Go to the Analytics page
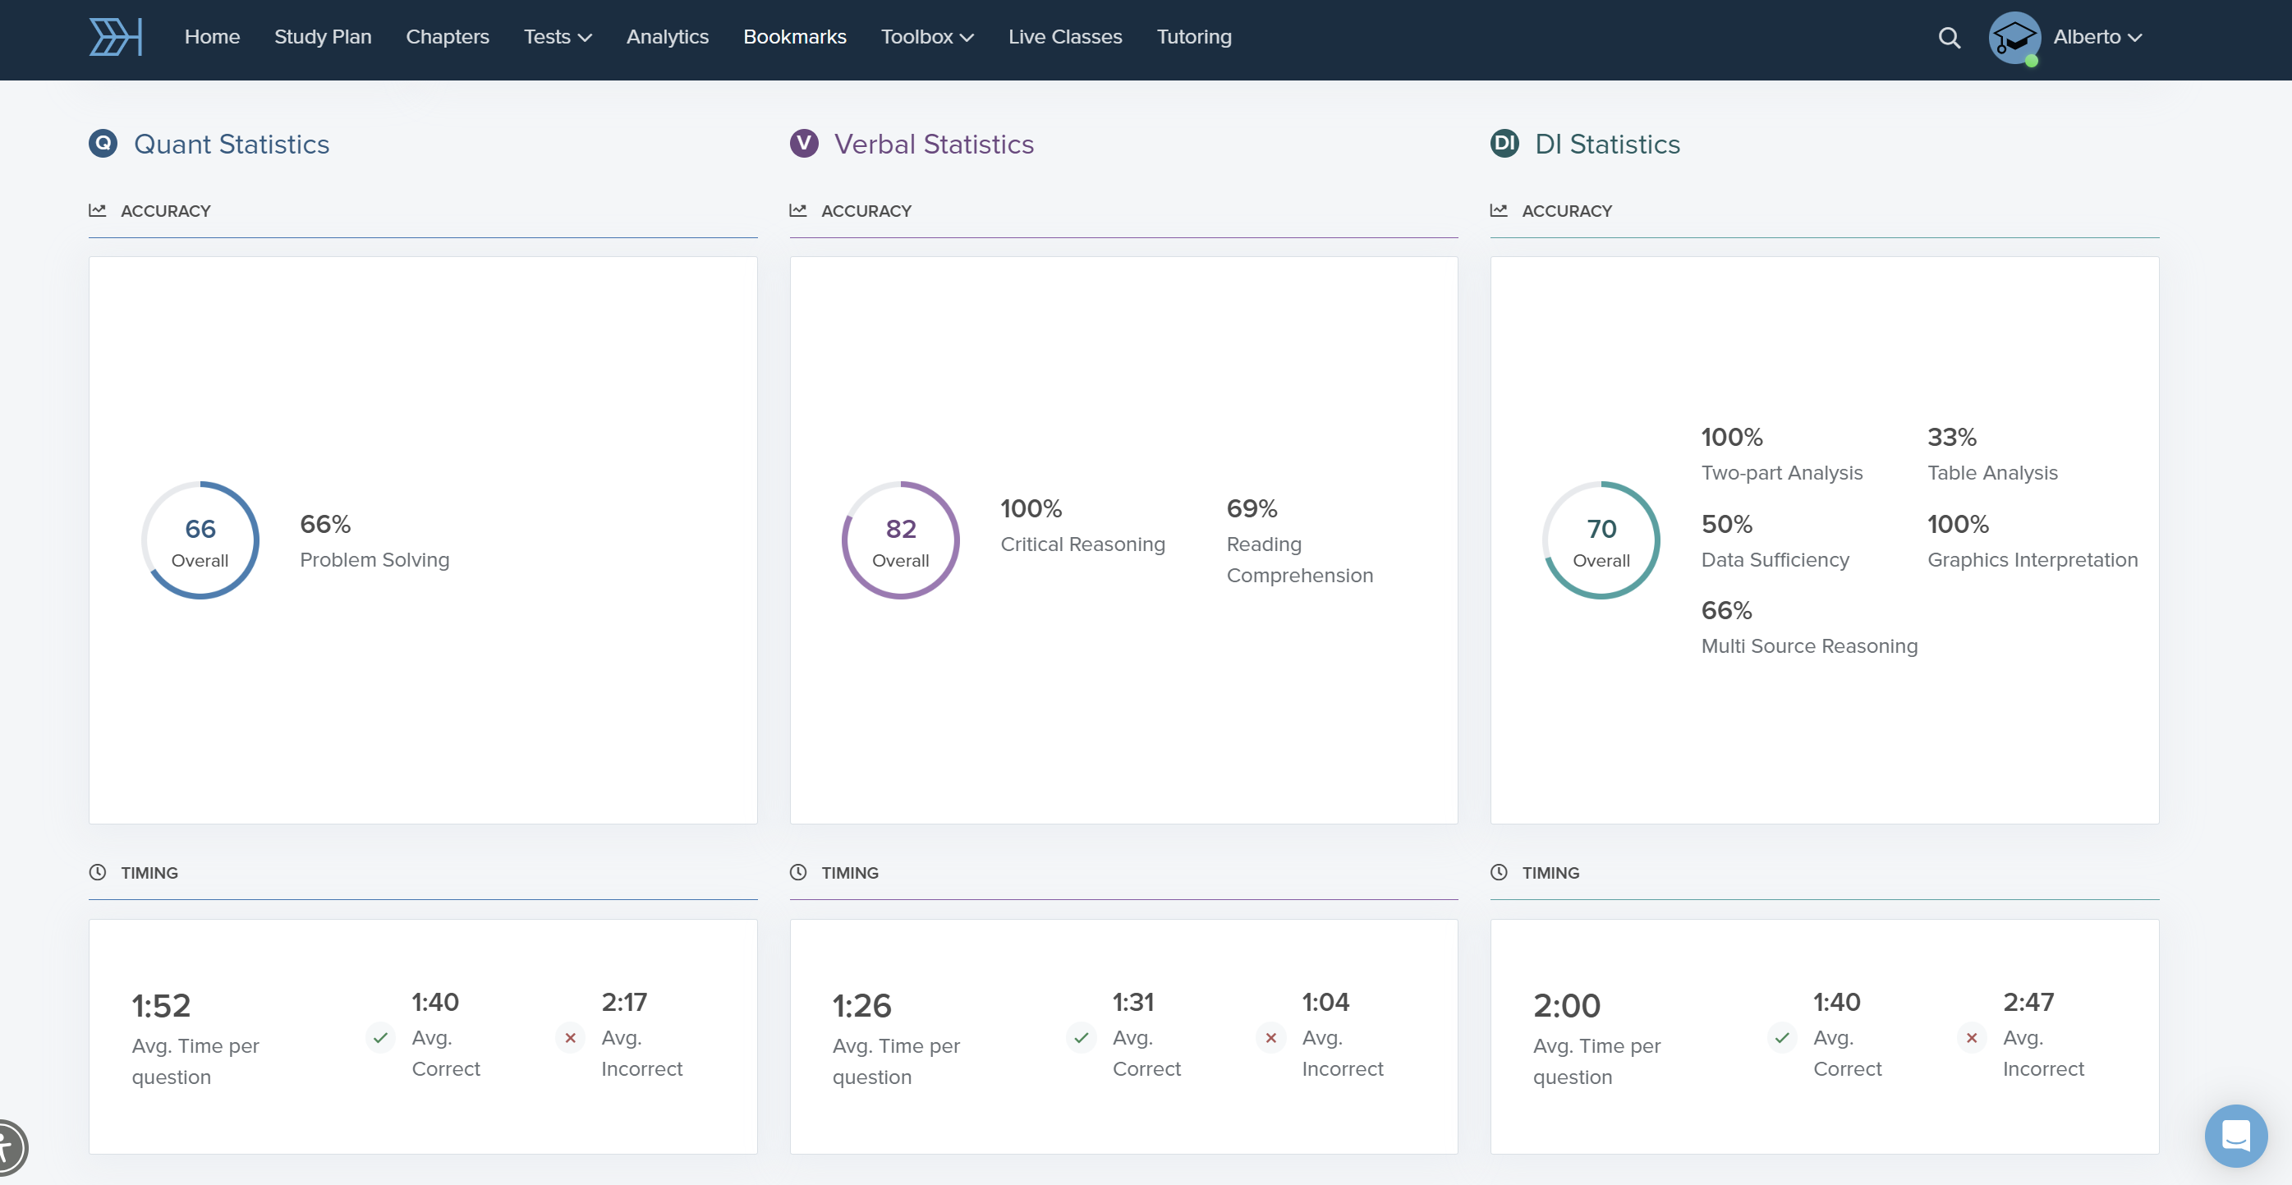Image resolution: width=2292 pixels, height=1185 pixels. click(x=668, y=38)
